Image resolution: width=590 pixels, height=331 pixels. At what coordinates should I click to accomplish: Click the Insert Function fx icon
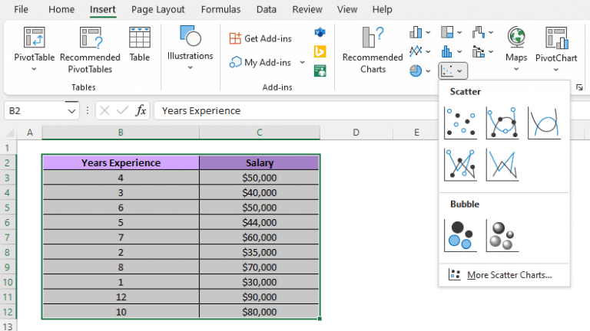click(x=141, y=110)
